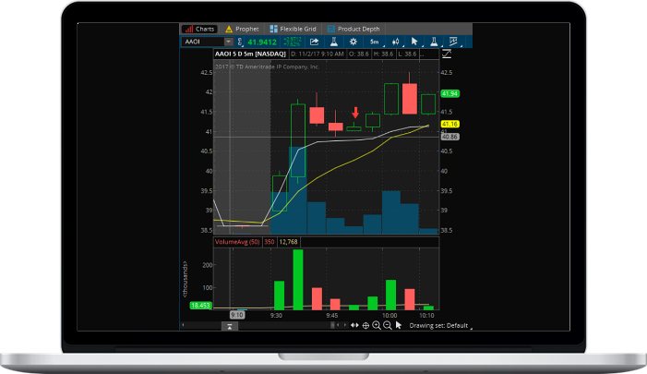The image size is (647, 374).
Task: Open the 5m timeframe dropdown
Action: [375, 42]
